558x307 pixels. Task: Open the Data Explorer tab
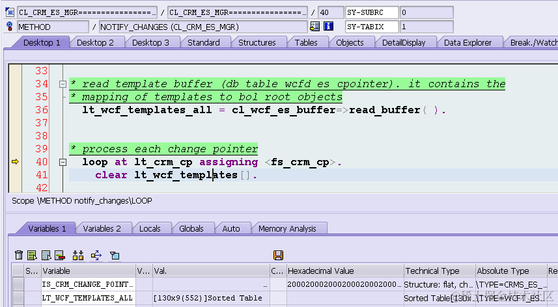tap(467, 43)
